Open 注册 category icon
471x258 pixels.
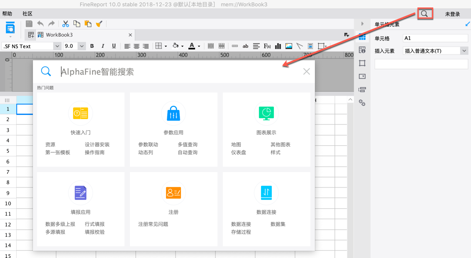[x=173, y=193]
